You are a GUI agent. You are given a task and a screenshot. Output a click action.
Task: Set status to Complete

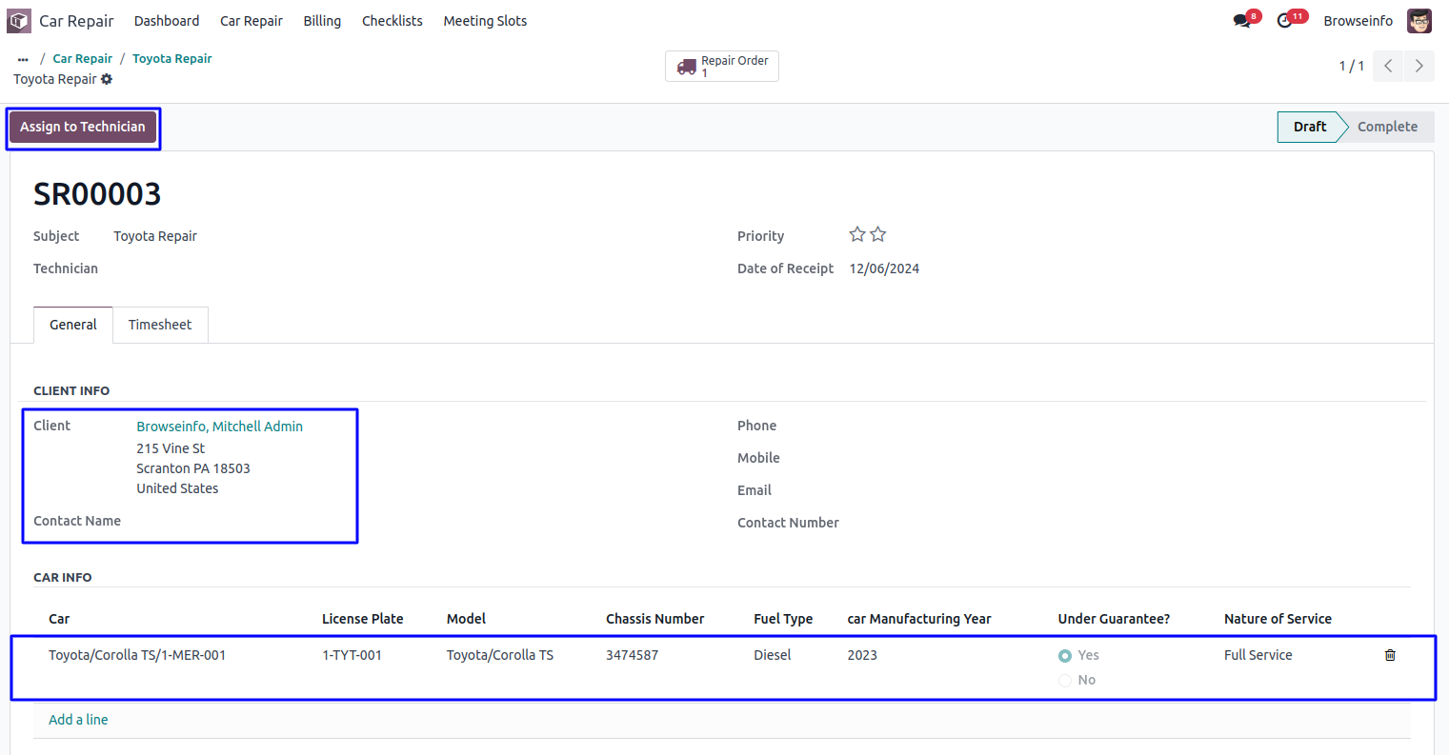click(x=1386, y=127)
